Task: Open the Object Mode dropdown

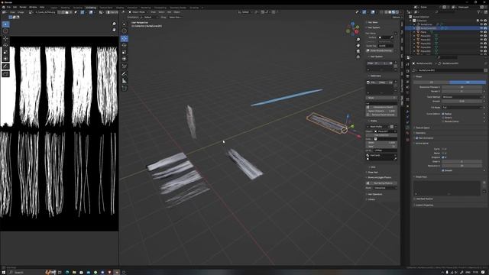Action: coord(138,12)
